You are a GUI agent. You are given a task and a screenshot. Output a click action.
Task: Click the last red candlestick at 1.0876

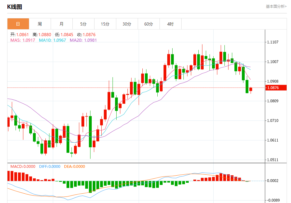(x=251, y=89)
